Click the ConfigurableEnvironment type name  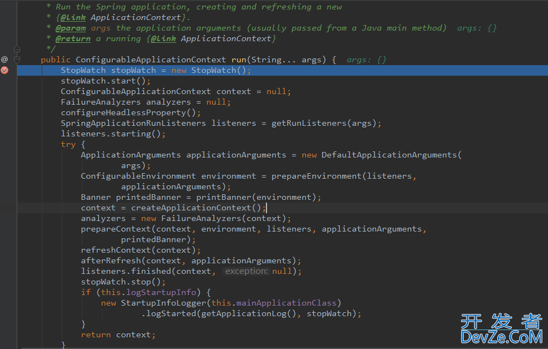click(138, 176)
